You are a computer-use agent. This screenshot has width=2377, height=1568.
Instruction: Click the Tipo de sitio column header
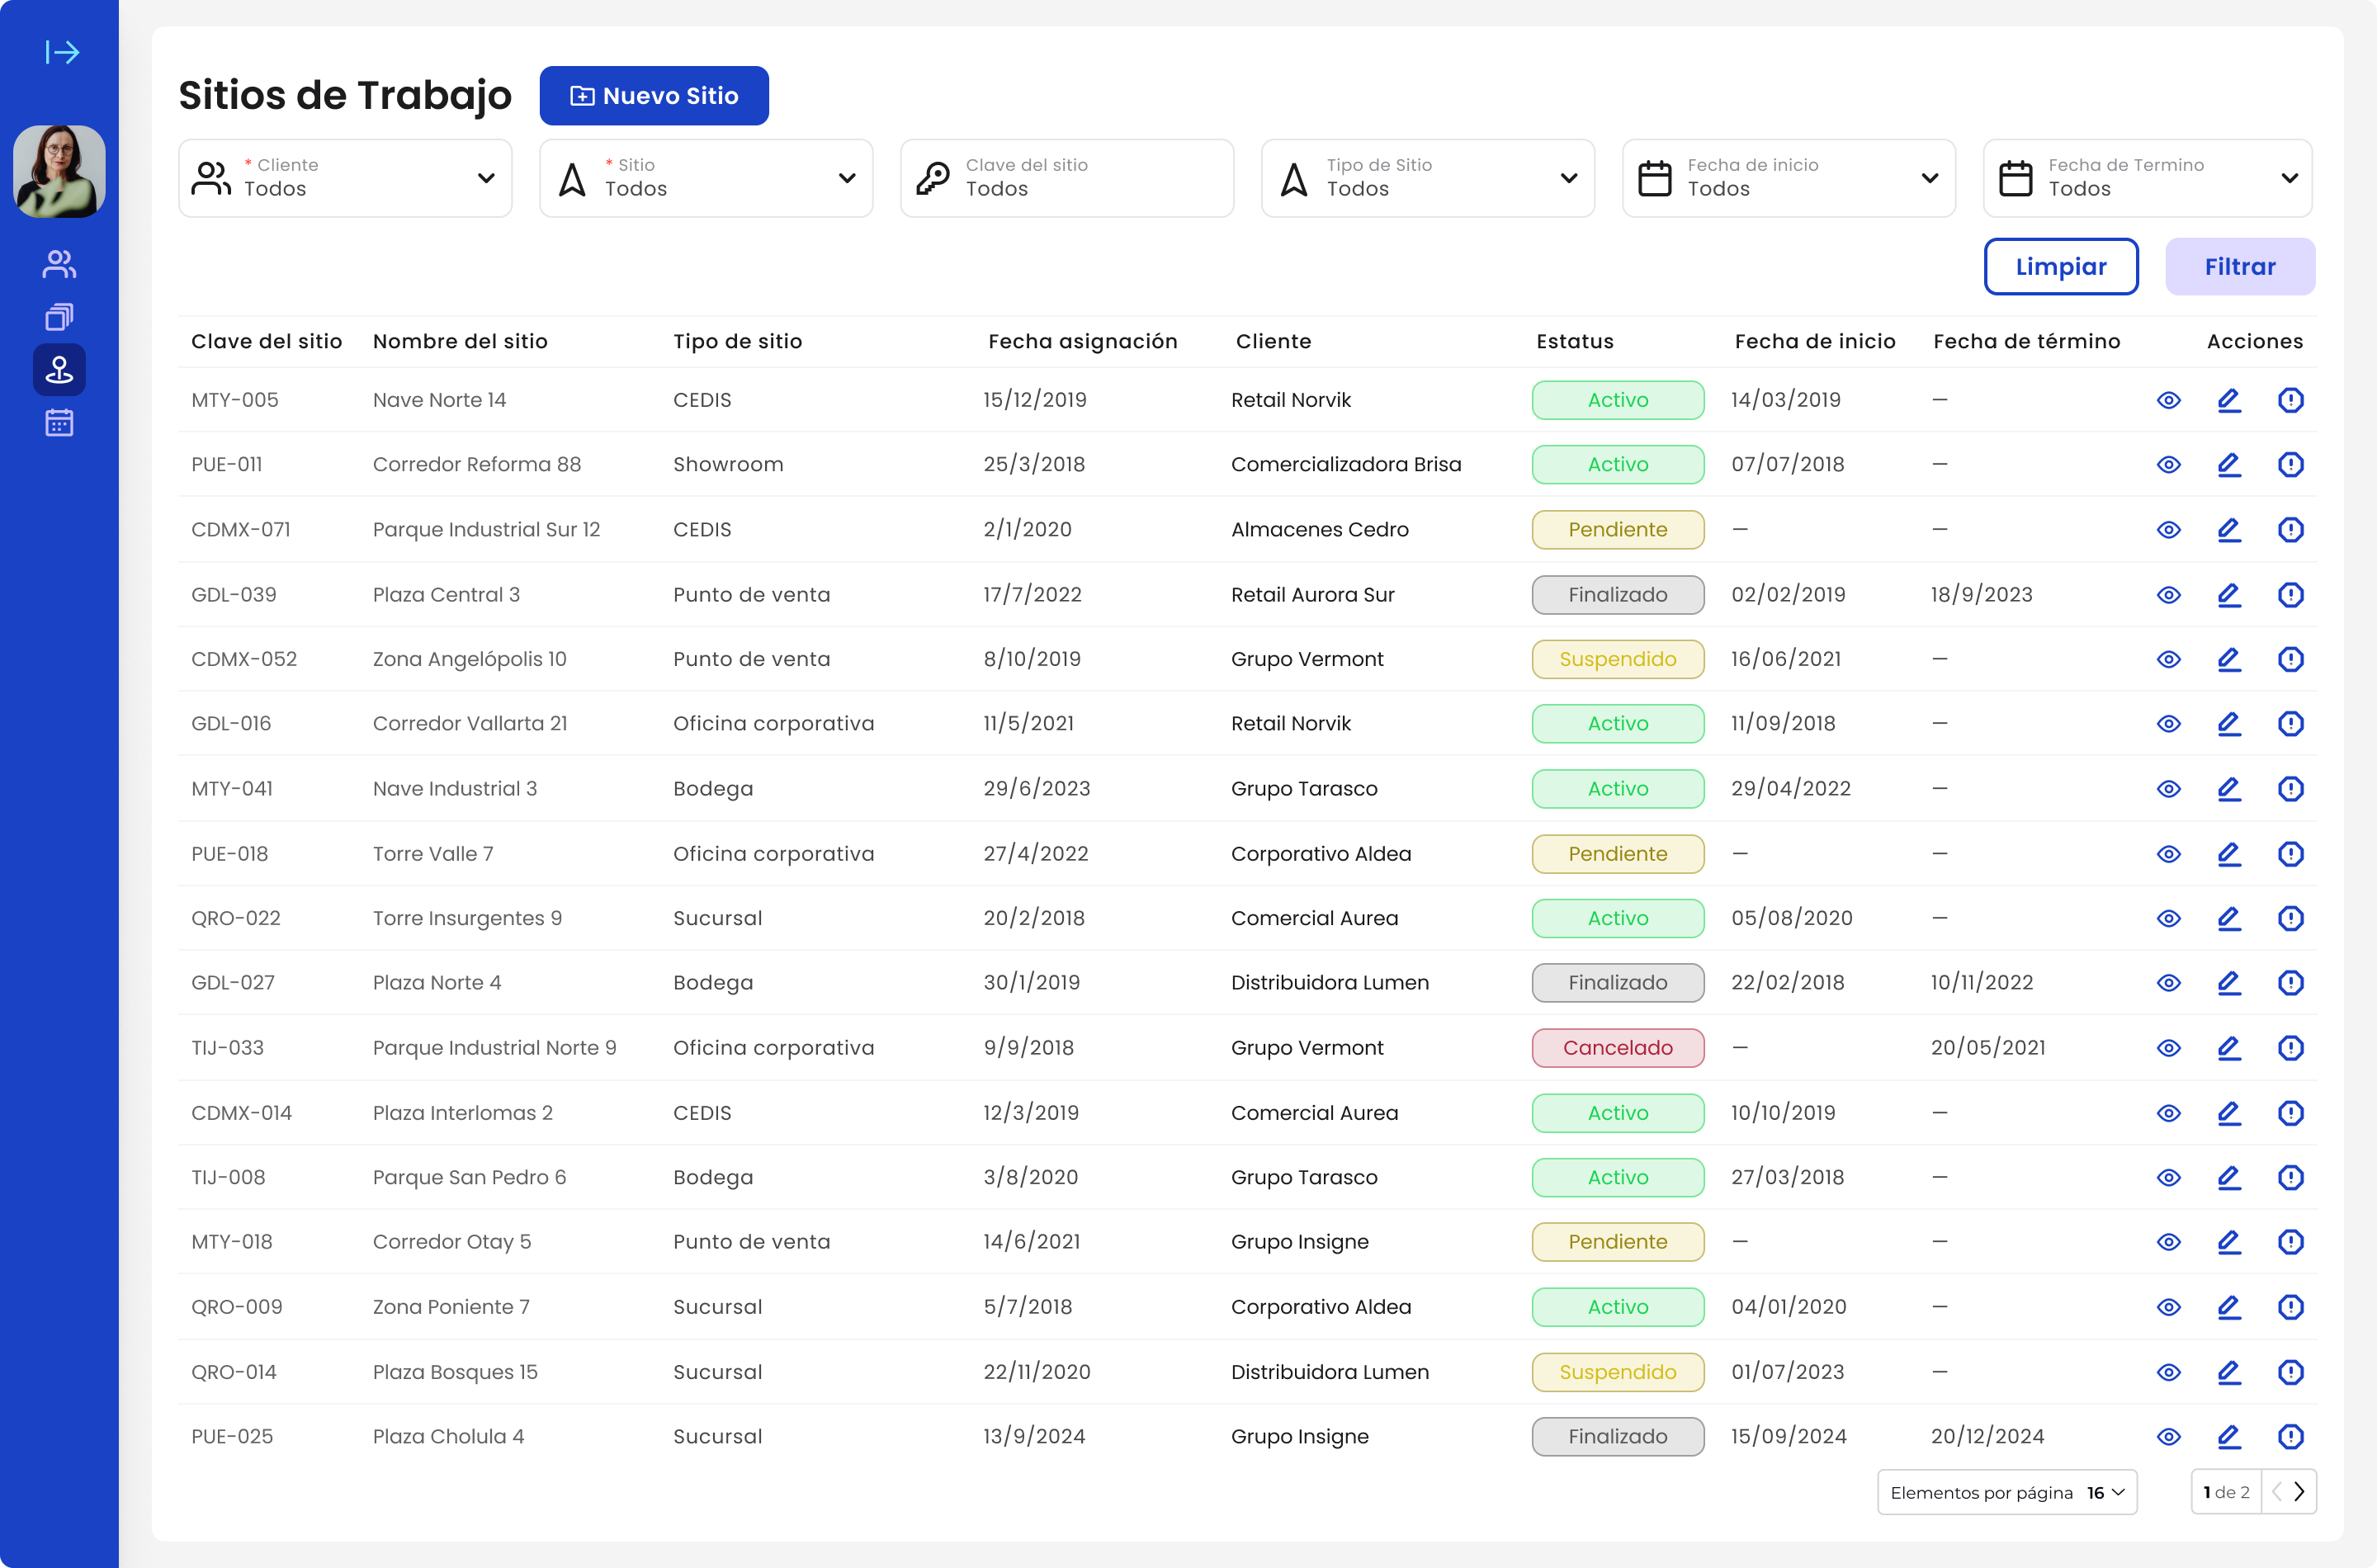(737, 342)
